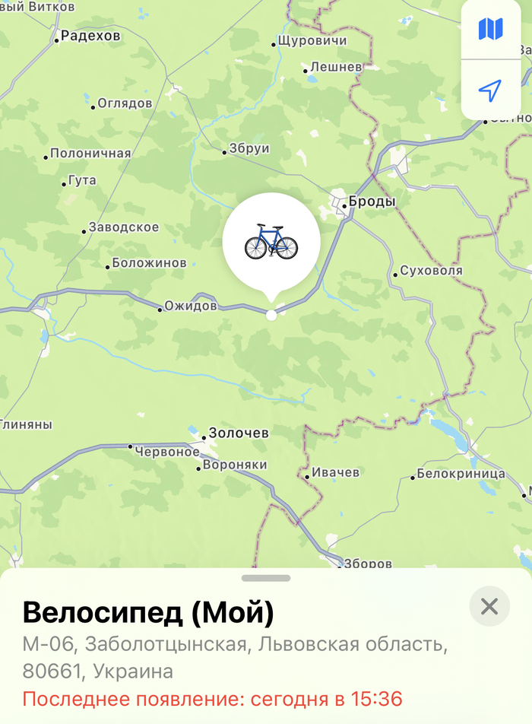Select the Суховоля label
Screen dimensions: 532x724
pyautogui.click(x=431, y=270)
